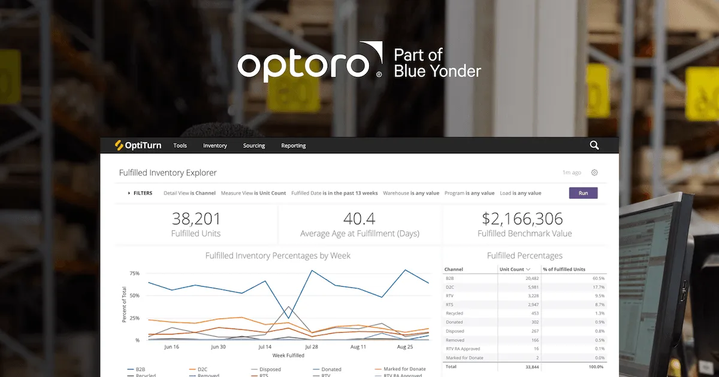Click the % of Fulfilled Units header

click(564, 269)
